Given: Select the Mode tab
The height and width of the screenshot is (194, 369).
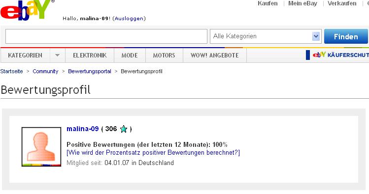Looking at the screenshot, I should pyautogui.click(x=130, y=55).
